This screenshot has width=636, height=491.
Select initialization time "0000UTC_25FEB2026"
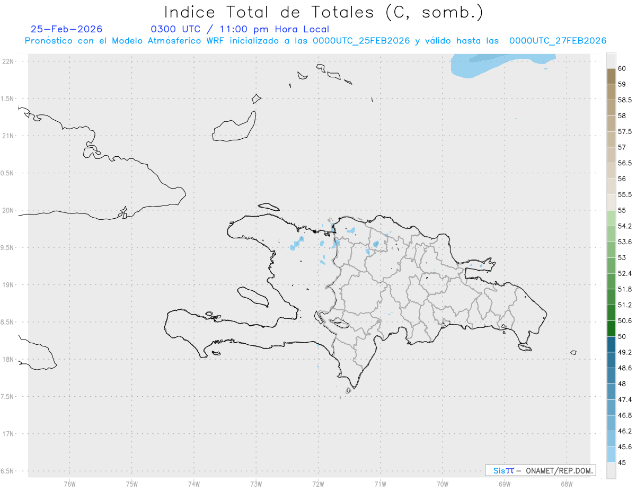[361, 41]
